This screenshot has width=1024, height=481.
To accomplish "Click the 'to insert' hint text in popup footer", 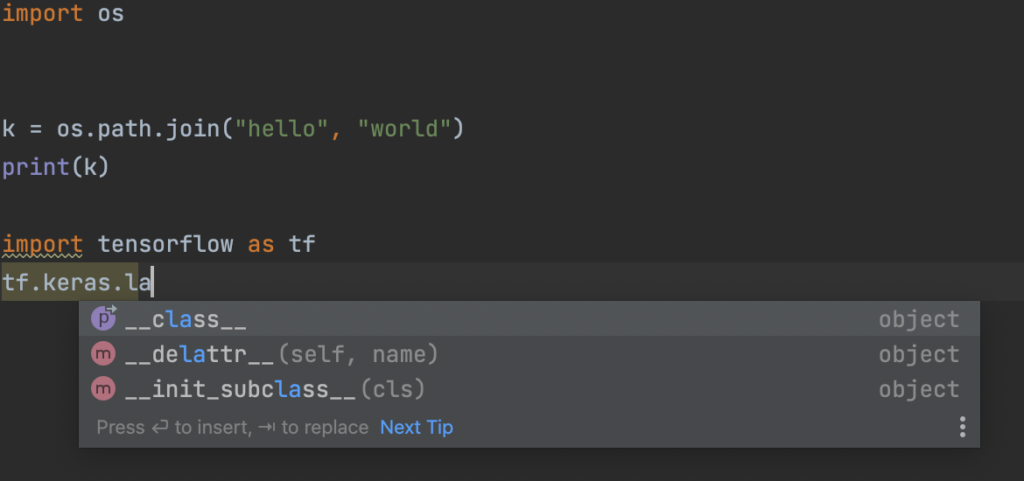I will (212, 428).
